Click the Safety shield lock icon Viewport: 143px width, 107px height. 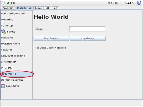point(4,32)
